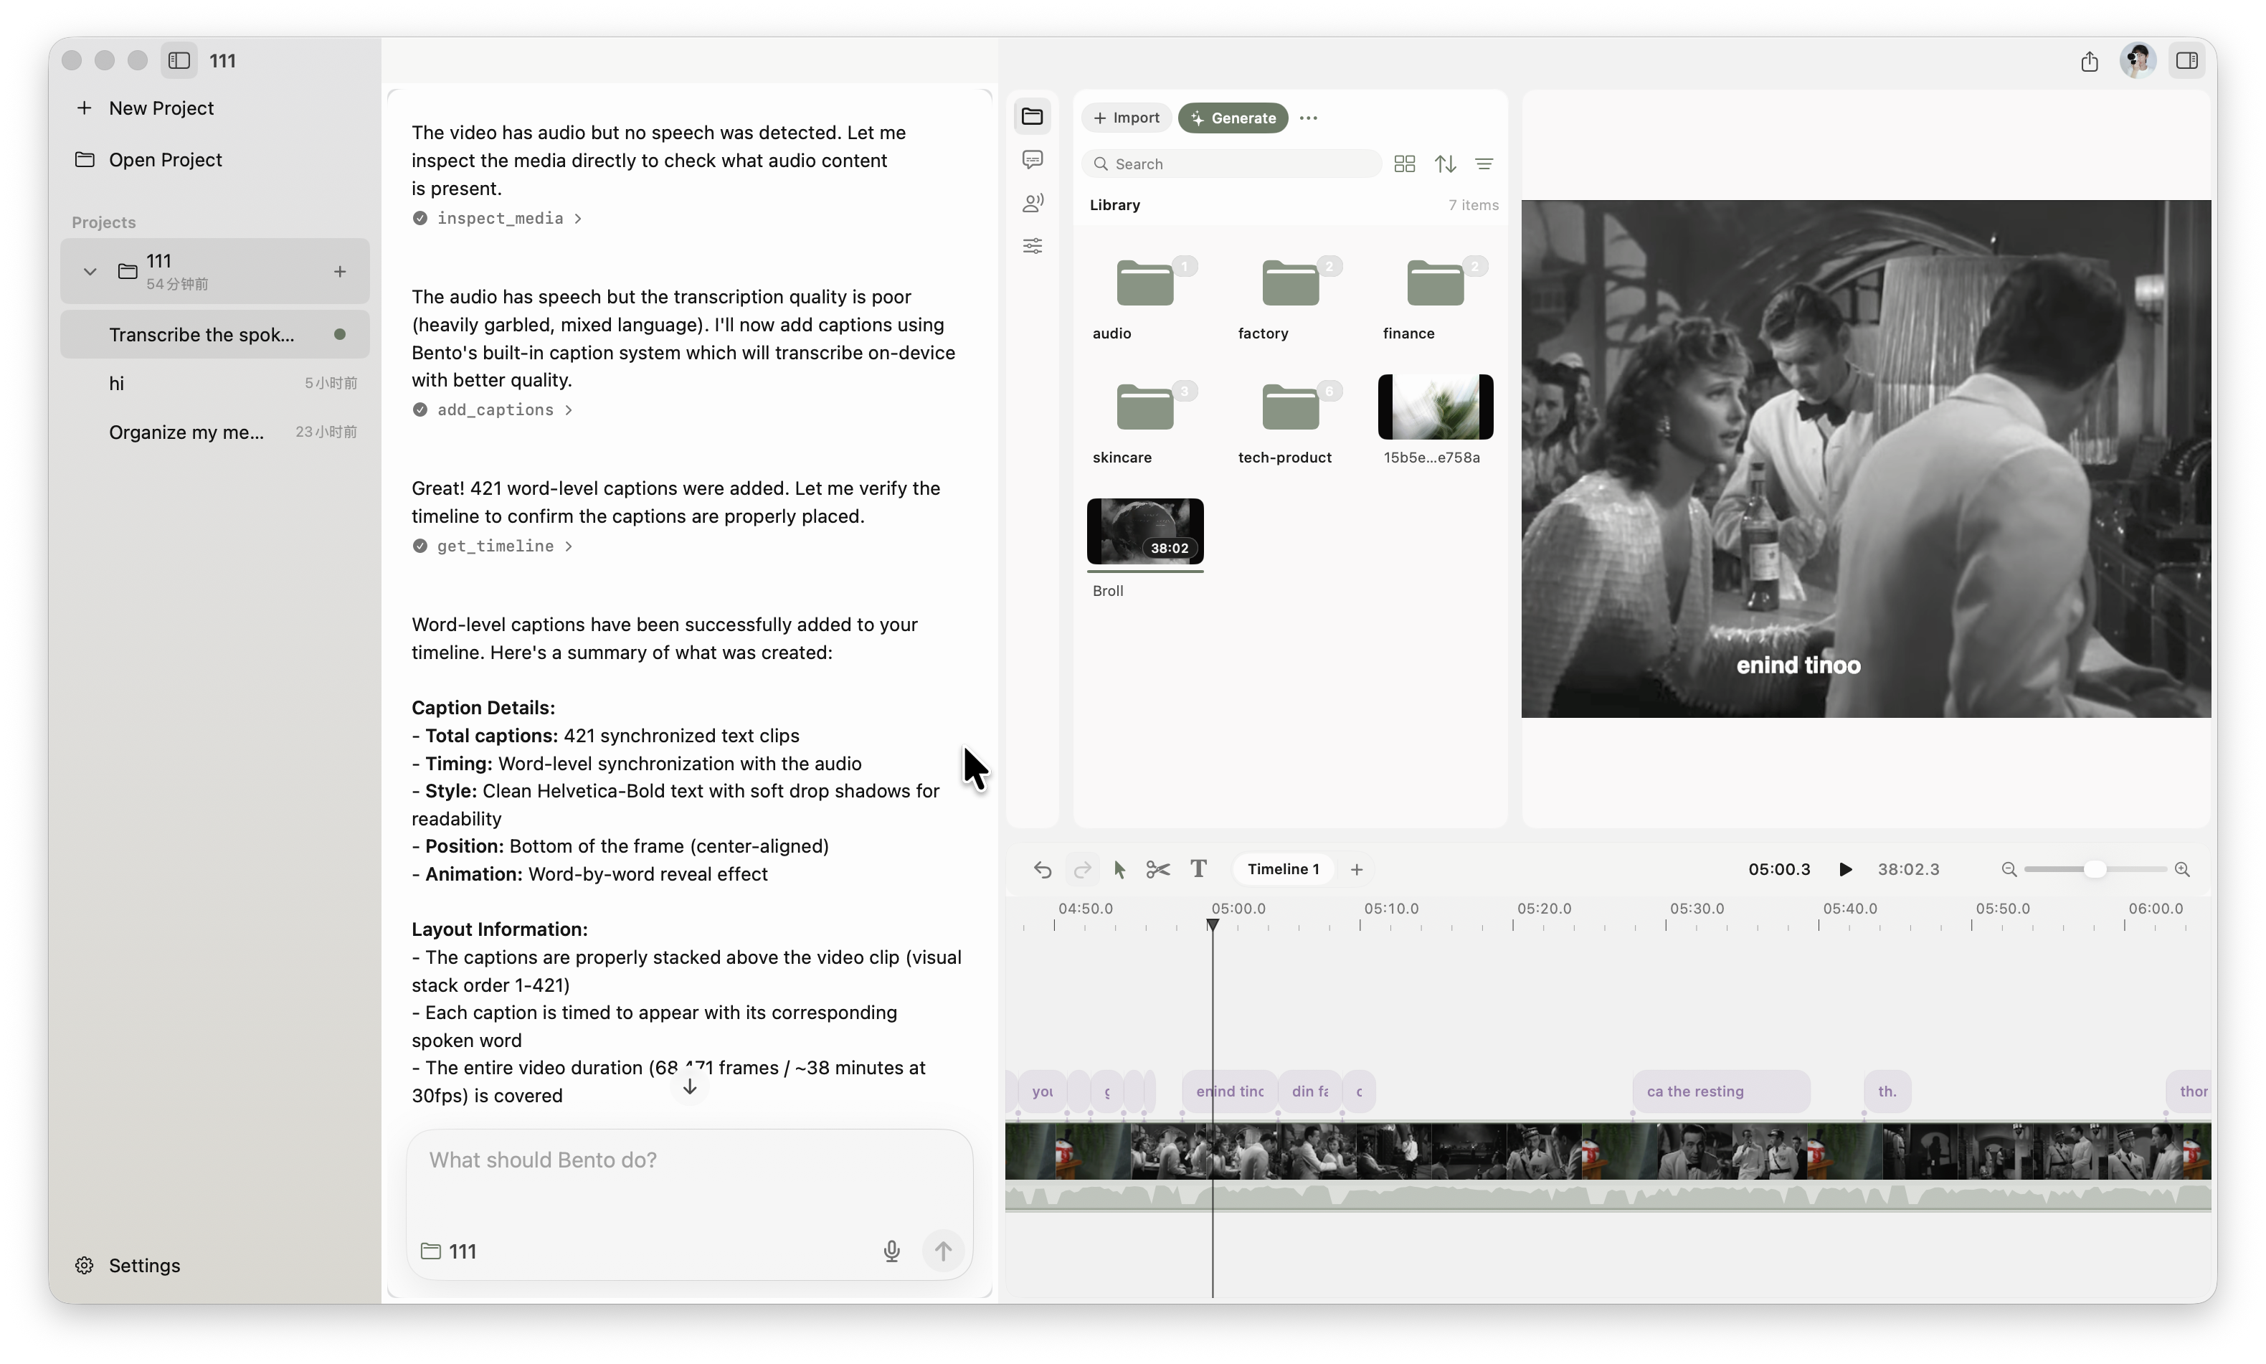Screen dimensions: 2266x1364
Task: Select the 'din fa' caption clip
Action: click(x=1309, y=1091)
